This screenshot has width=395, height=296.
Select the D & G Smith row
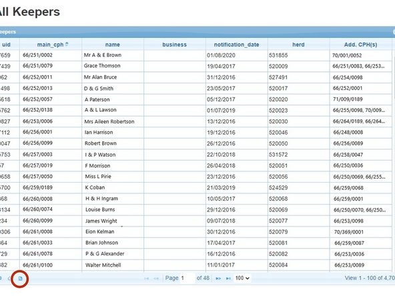pos(195,88)
